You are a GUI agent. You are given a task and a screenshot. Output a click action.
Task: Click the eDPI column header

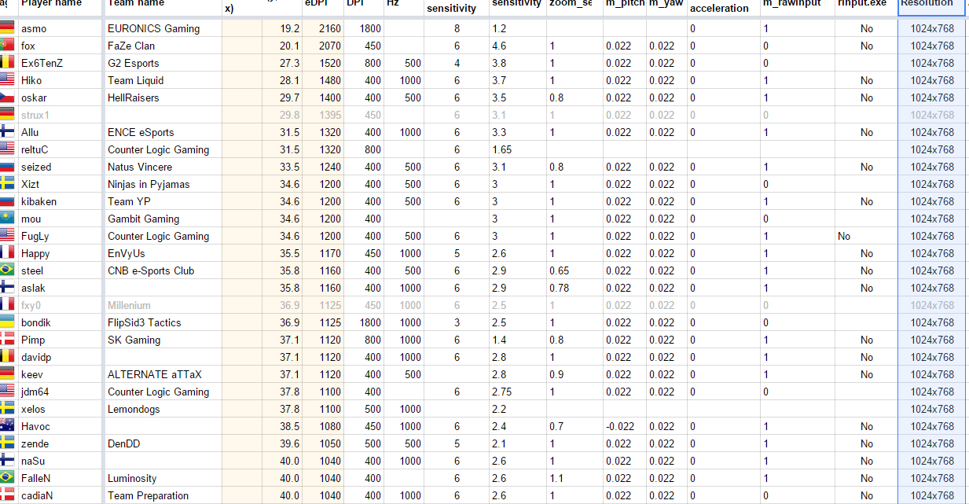click(322, 8)
